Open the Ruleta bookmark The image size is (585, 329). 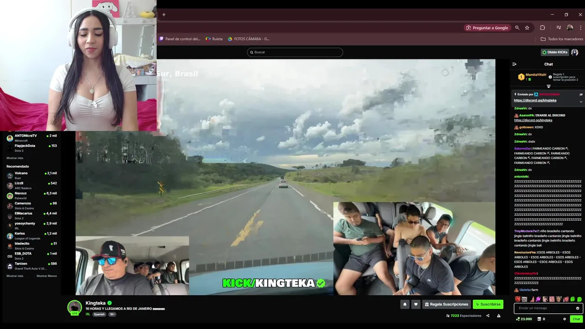point(214,39)
